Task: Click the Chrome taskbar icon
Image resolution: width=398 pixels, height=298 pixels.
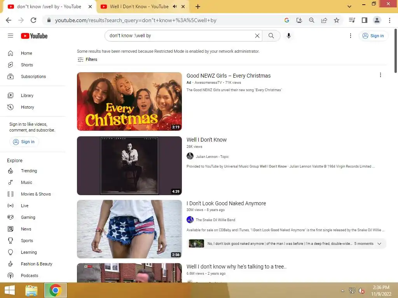Action: 56,290
